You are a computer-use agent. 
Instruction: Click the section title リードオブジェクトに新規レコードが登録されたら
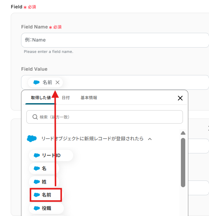coord(92,139)
